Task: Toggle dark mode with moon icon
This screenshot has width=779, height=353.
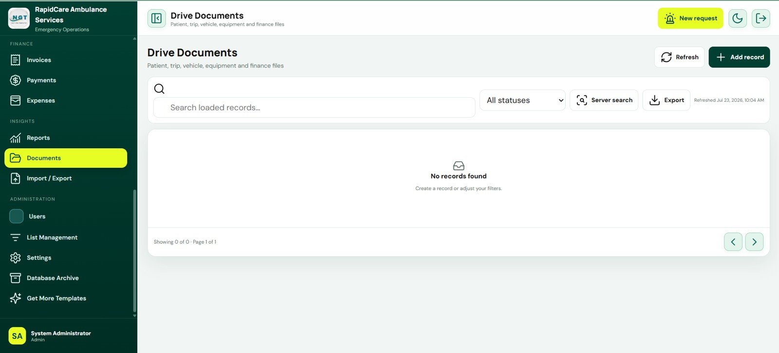Action: (x=738, y=18)
